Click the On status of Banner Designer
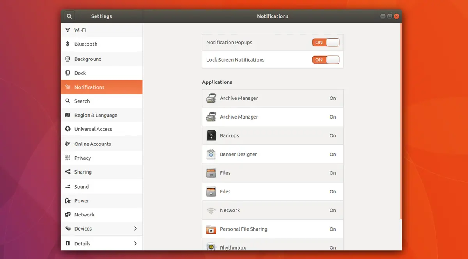The height and width of the screenshot is (259, 468). click(x=333, y=154)
